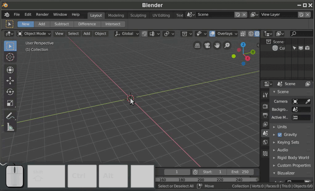This screenshot has width=315, height=191.
Task: Toggle collection selectability arrow in outliner
Action: click(294, 48)
